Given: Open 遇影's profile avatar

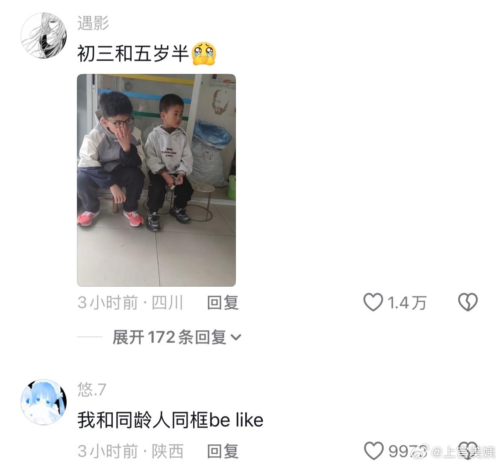Looking at the screenshot, I should click(44, 35).
